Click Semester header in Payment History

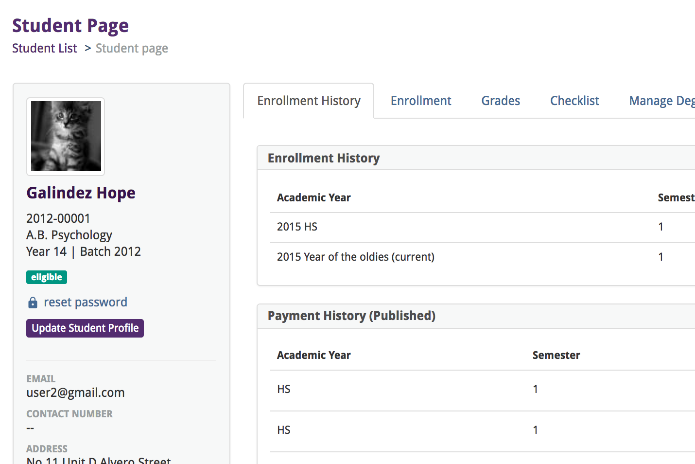click(556, 355)
